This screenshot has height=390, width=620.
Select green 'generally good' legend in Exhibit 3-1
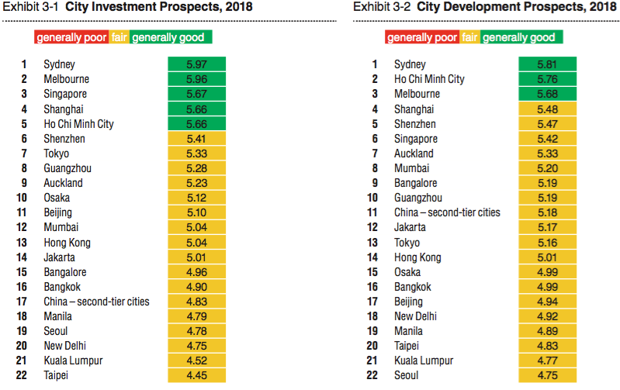pos(171,37)
